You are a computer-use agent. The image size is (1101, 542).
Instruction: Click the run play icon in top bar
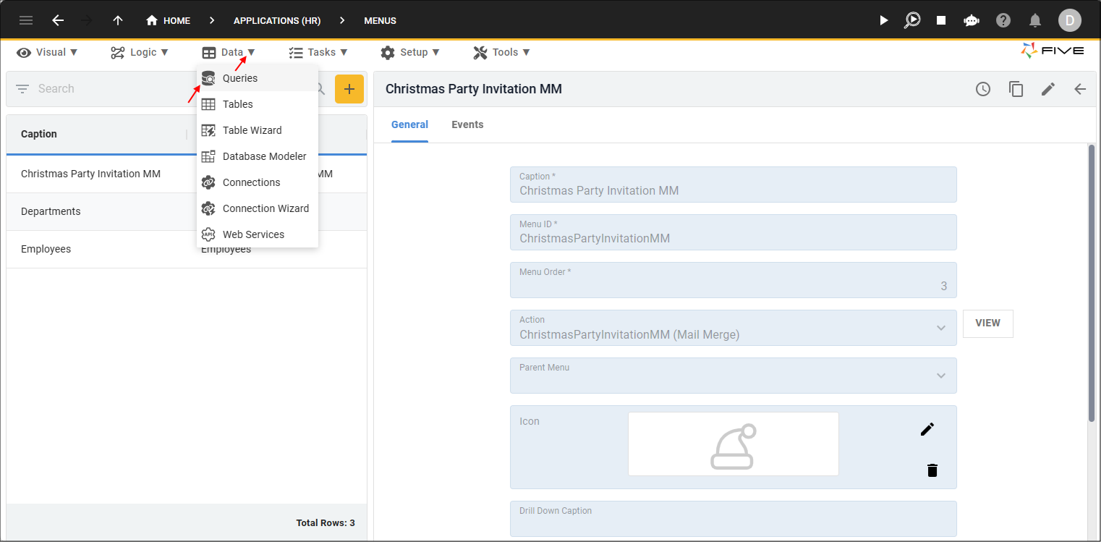pos(883,20)
